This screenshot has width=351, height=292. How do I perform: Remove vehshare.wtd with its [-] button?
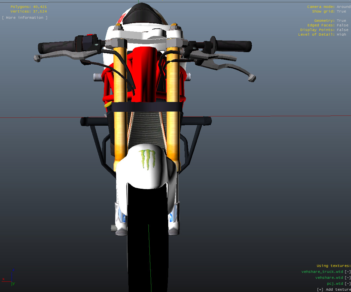(348, 278)
